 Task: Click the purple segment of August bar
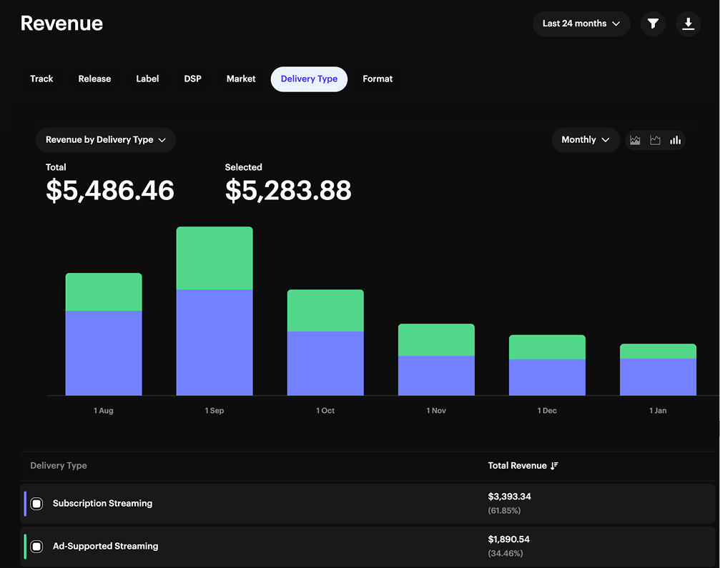tap(104, 353)
